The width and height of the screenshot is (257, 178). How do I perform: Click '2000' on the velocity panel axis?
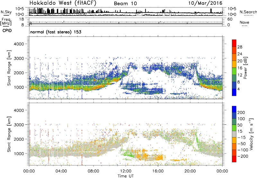pyautogui.click(x=19, y=139)
